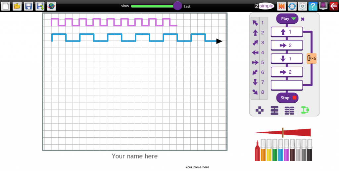
Task: Switch to the two-column program layout icon
Action: (x=289, y=110)
